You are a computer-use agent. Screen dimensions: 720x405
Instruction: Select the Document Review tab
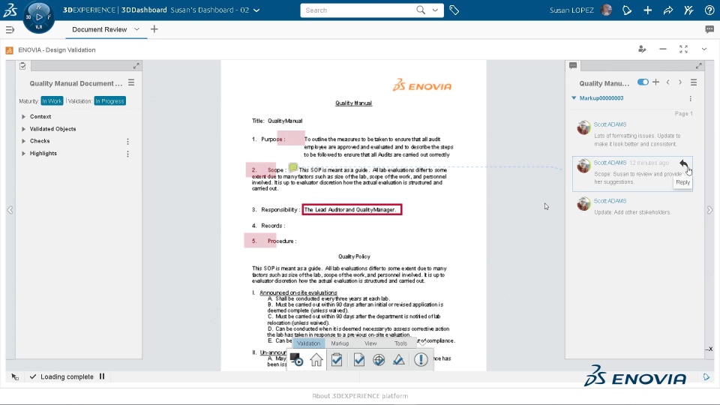click(100, 29)
